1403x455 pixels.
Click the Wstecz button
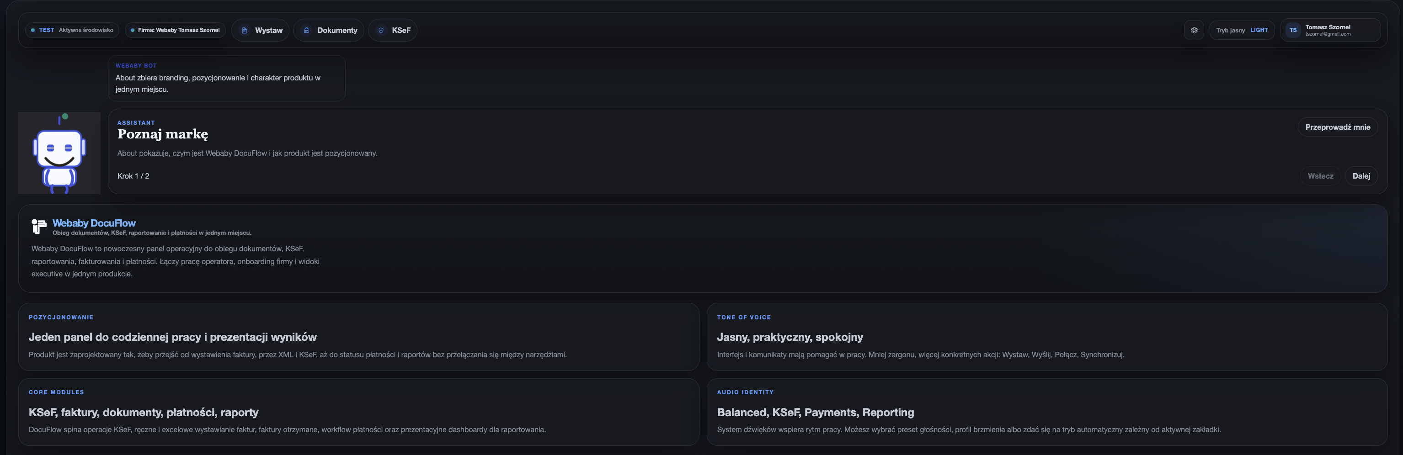1320,176
